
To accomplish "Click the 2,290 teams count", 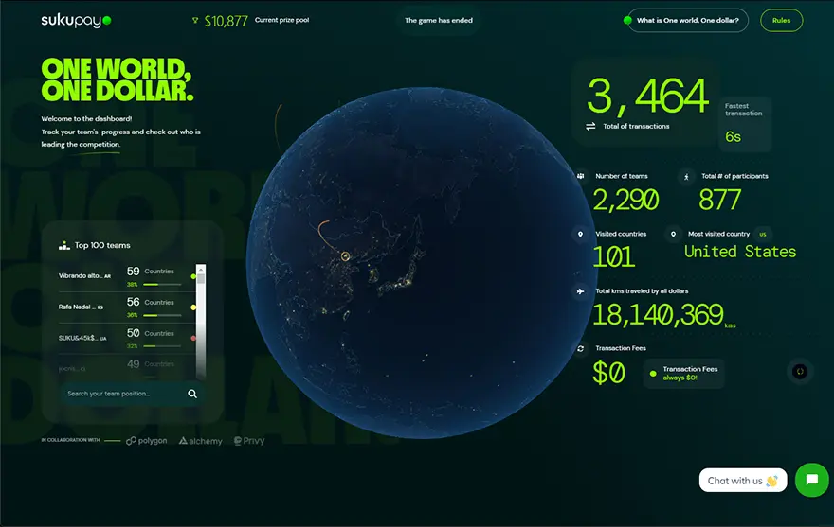I will [625, 200].
